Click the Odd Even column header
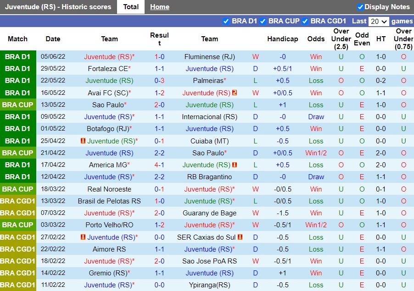Viewport: 414px width, 291px height. click(x=362, y=39)
